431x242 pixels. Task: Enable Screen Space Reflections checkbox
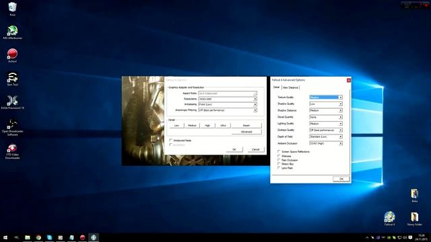point(279,151)
